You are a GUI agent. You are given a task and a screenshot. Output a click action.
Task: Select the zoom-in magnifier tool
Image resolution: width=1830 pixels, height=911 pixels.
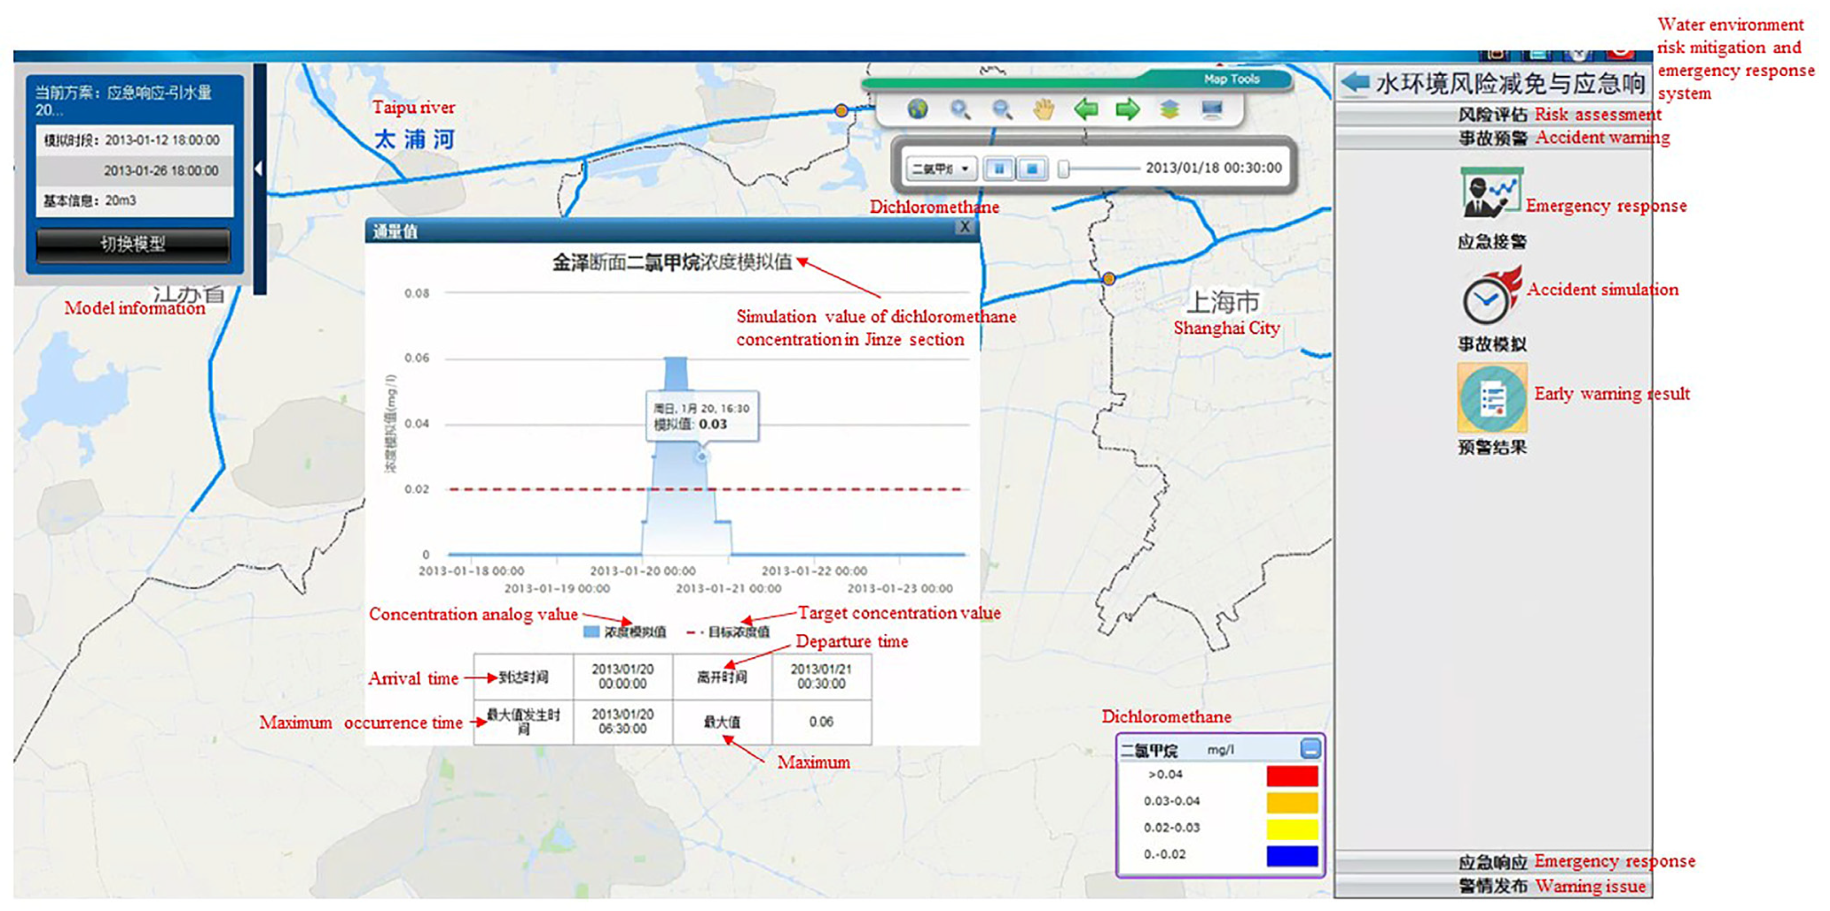(x=960, y=109)
